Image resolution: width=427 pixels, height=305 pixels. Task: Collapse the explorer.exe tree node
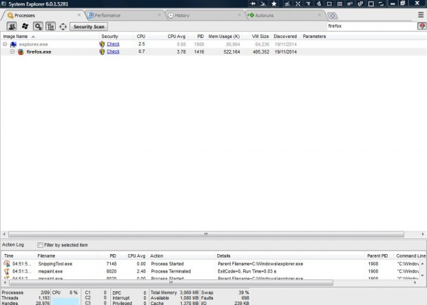point(5,44)
